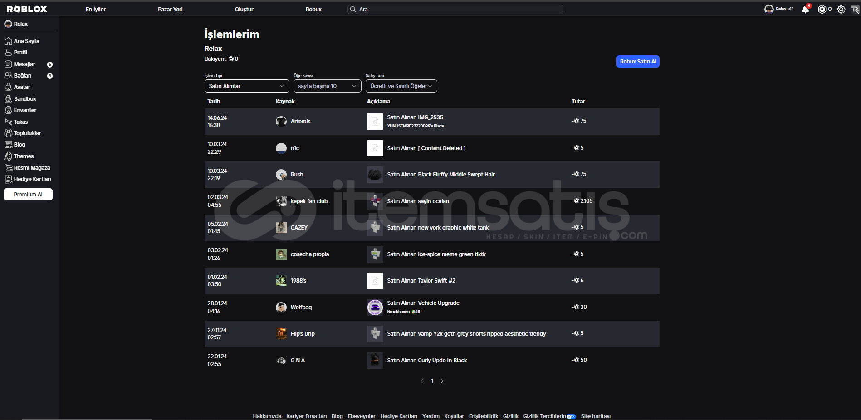Open the En İyiler menu

96,9
